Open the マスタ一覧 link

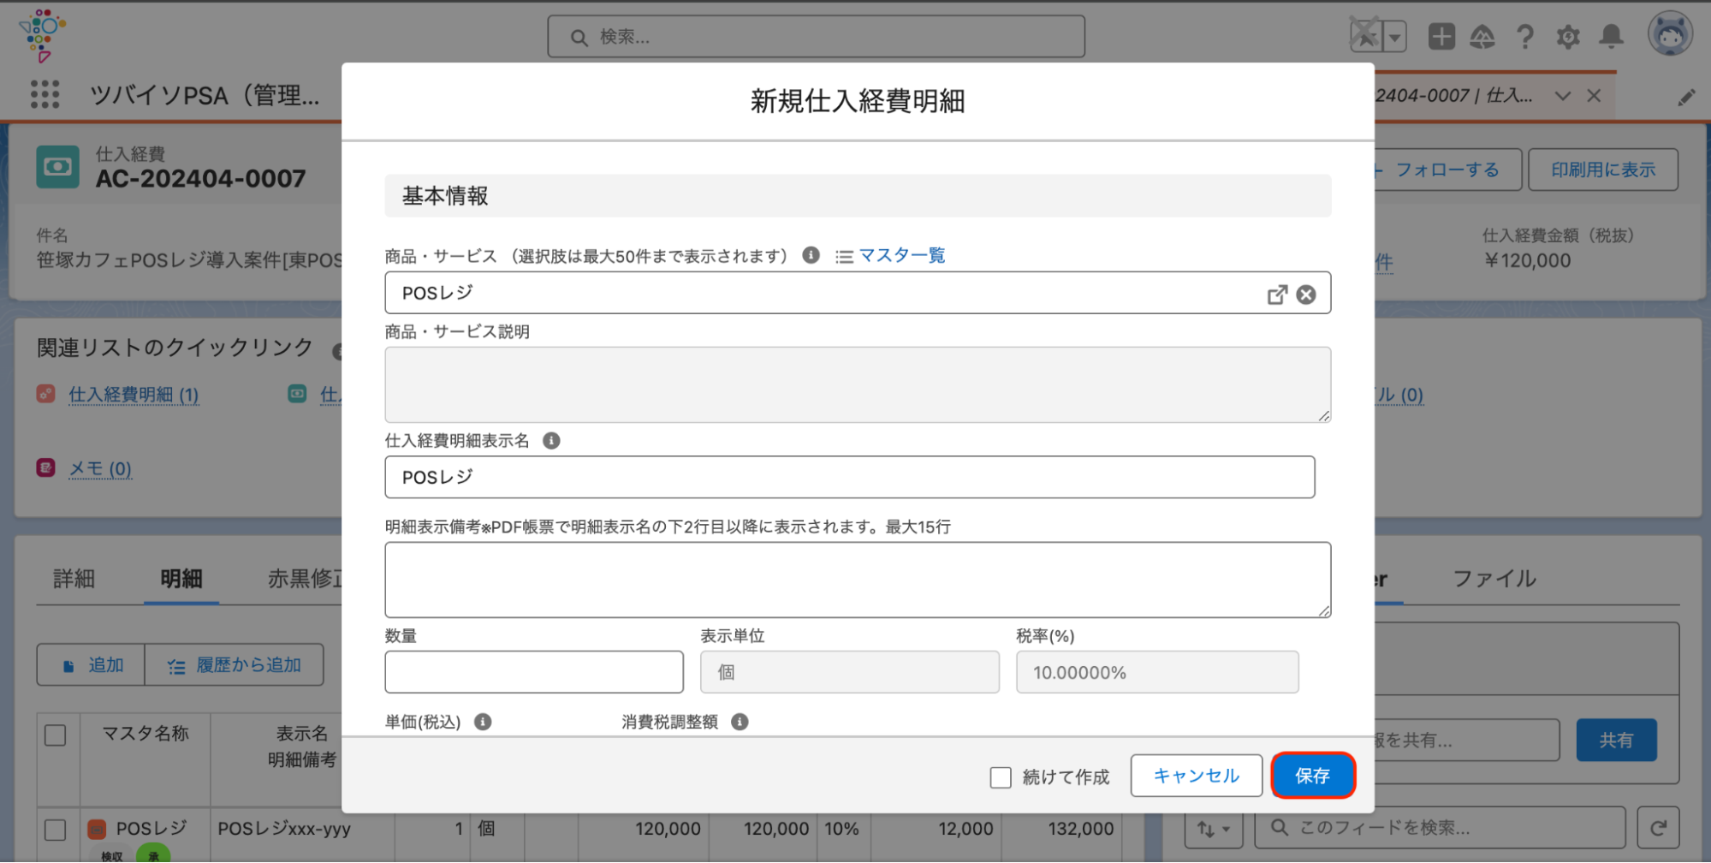point(901,255)
